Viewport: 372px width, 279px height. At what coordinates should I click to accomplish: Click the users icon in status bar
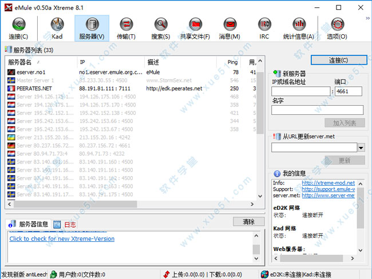point(53,274)
